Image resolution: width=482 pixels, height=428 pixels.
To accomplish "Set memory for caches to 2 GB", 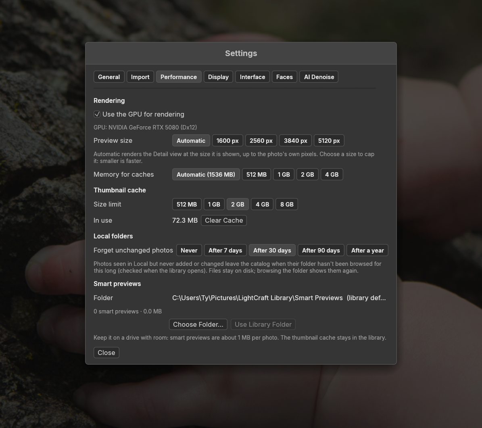I will click(x=307, y=174).
